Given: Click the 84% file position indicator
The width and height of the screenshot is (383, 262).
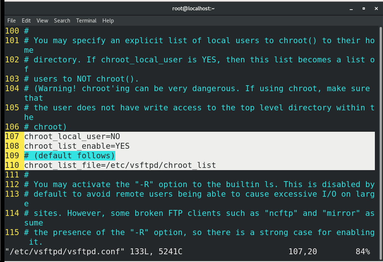Looking at the screenshot, I should tap(363, 252).
